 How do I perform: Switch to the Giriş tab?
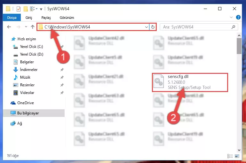pos(29,18)
